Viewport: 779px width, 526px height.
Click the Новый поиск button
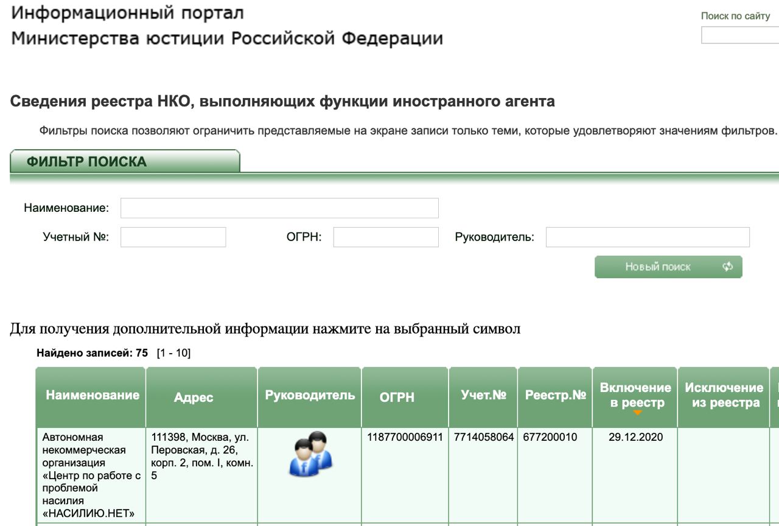[x=668, y=267]
